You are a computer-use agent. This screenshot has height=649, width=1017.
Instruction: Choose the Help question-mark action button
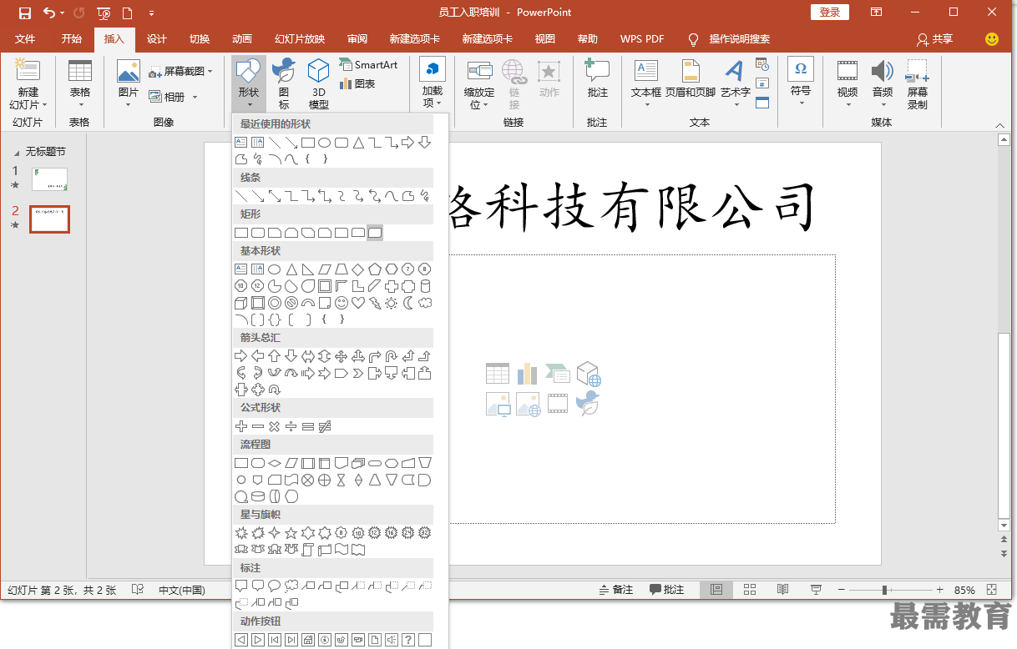[408, 640]
